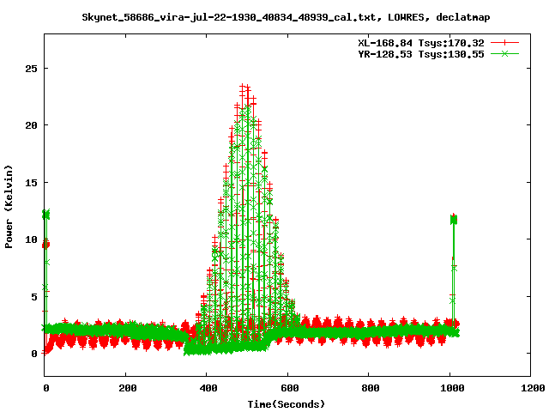
Task: Click the Power (Kelvin) y-axis label
Action: click(x=9, y=207)
